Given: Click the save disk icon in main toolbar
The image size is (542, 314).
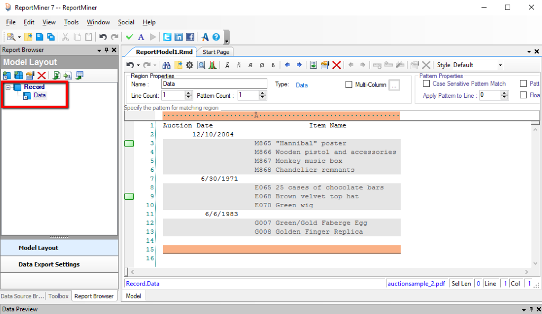Looking at the screenshot, I should coord(40,37).
